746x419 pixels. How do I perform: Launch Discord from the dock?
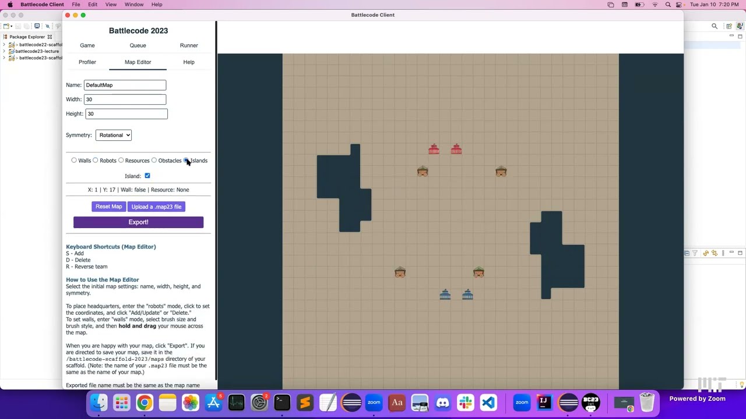[443, 403]
